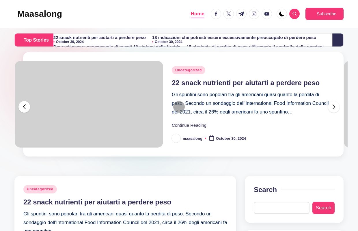Open ticker story '18 indicazioni che potresti essere'
Image resolution: width=358 pixels, height=231 pixels.
(234, 38)
